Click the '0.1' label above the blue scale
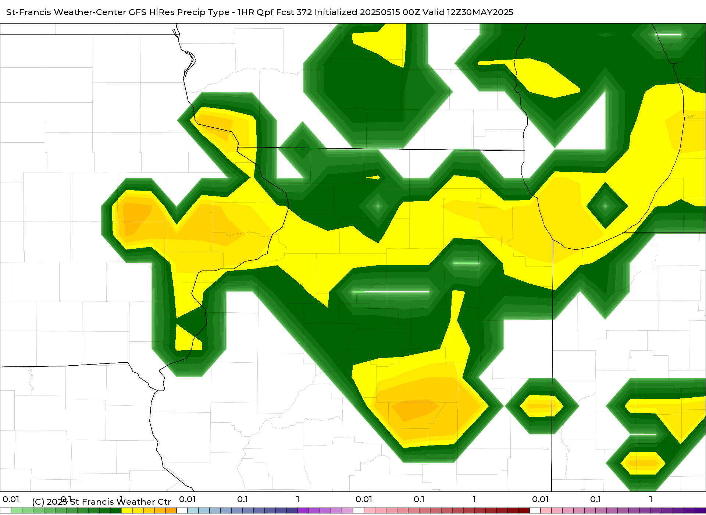 pyautogui.click(x=243, y=499)
